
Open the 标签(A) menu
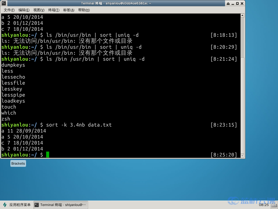[69, 10]
